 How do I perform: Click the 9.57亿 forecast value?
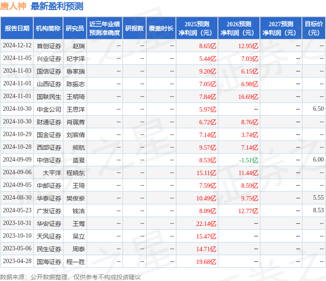tap(207, 148)
